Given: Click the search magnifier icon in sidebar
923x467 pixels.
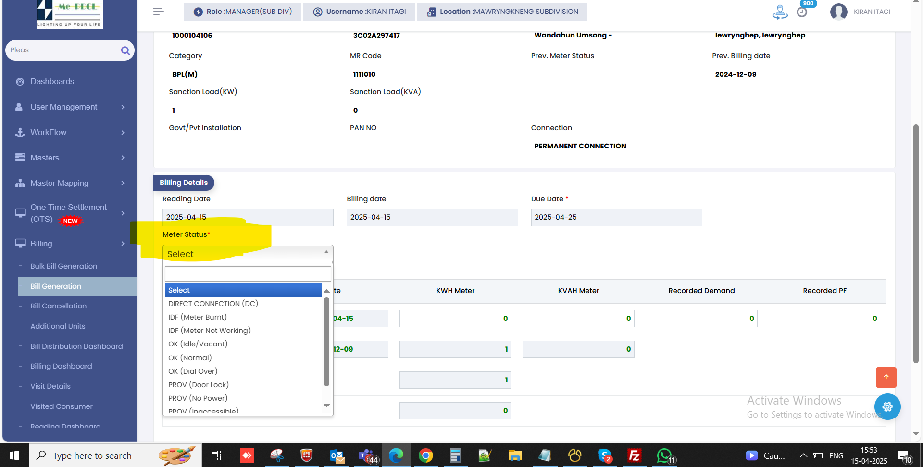Looking at the screenshot, I should point(125,50).
